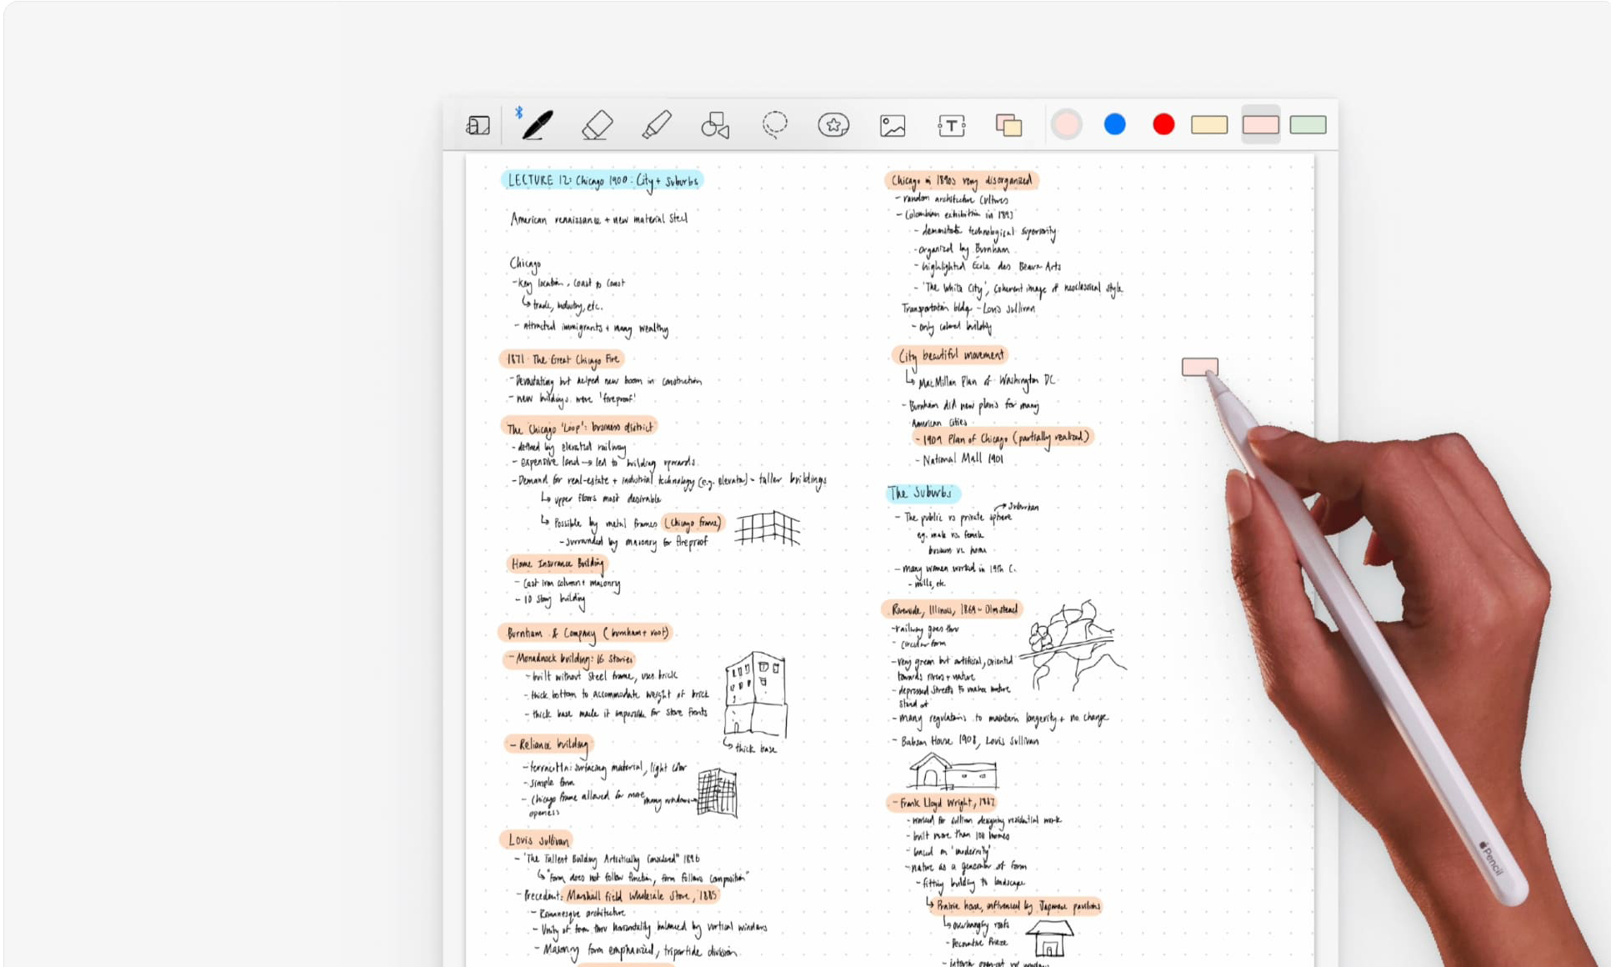Click the 'Riverside, Illinois' highlighted heading
Screen dimensions: 1611x967
pos(952,609)
